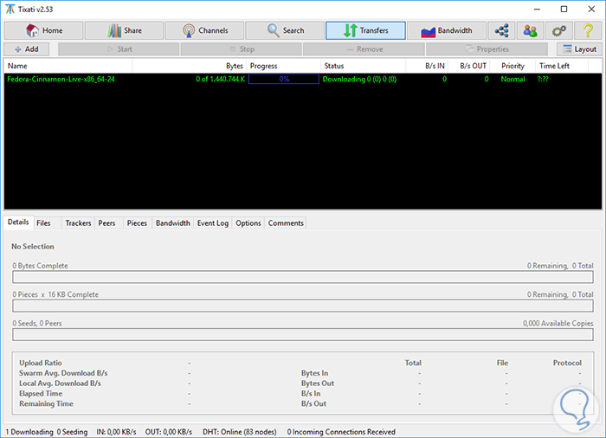
Task: Open Help via the question mark icon
Action: tap(588, 30)
